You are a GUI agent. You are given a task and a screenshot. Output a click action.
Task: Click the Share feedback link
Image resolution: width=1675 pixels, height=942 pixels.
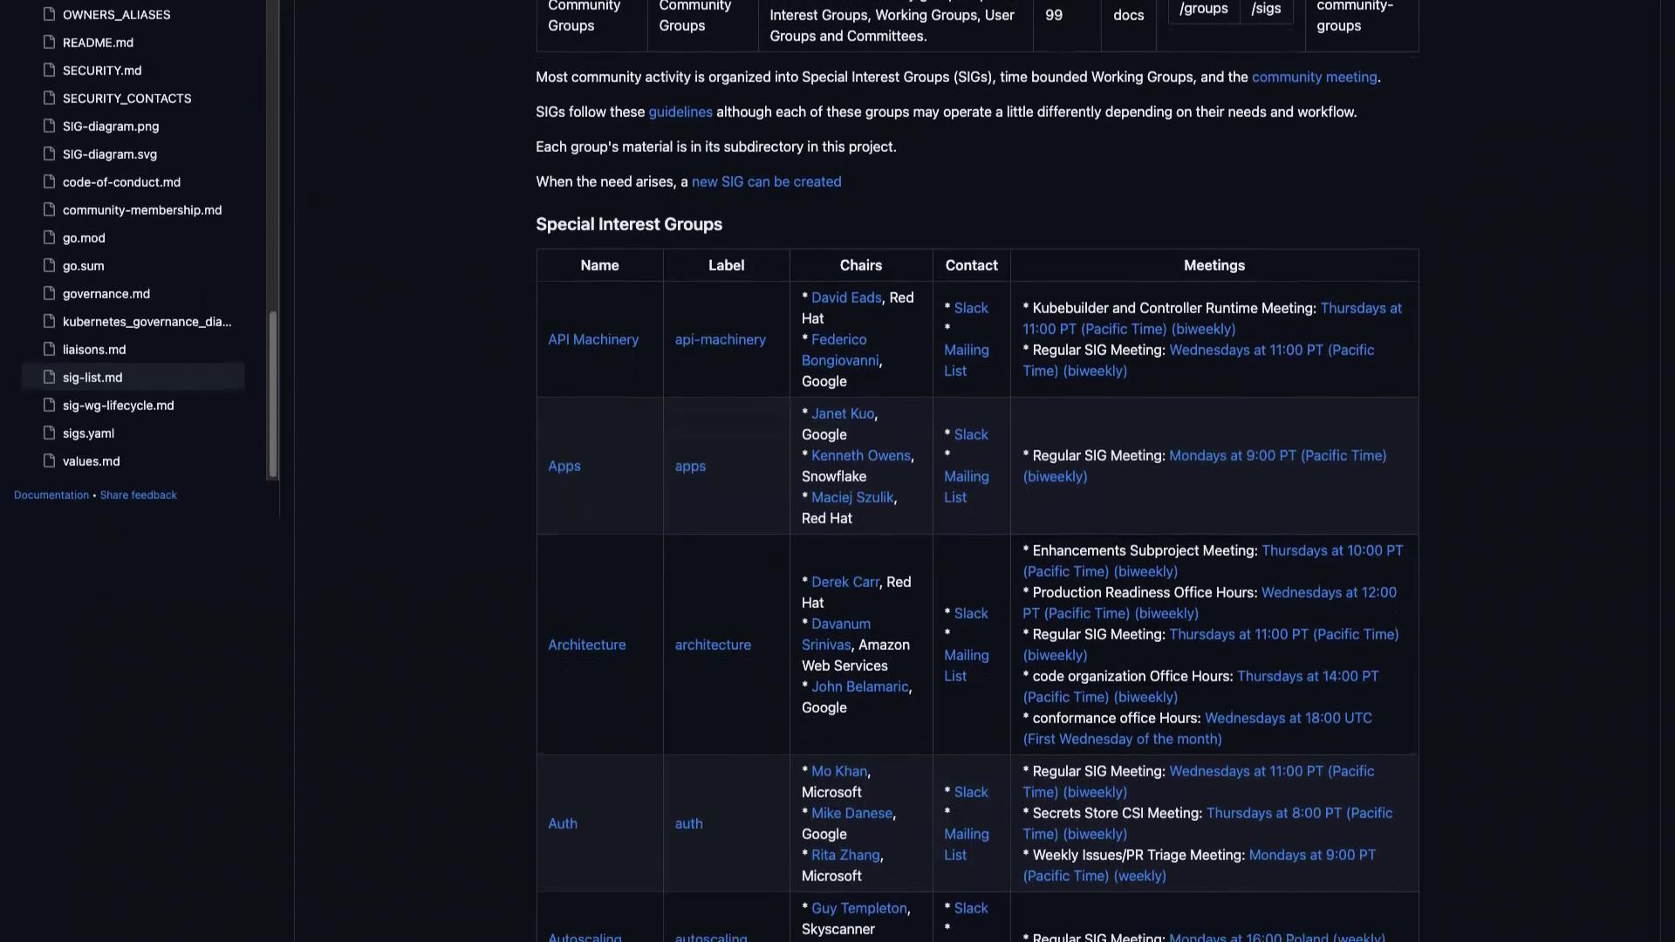138,495
